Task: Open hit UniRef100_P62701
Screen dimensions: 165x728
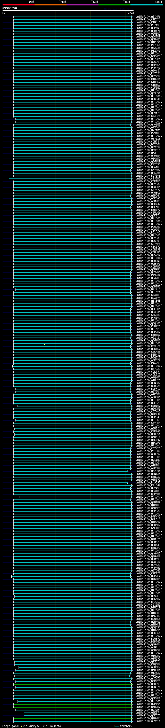Action: pos(148,51)
